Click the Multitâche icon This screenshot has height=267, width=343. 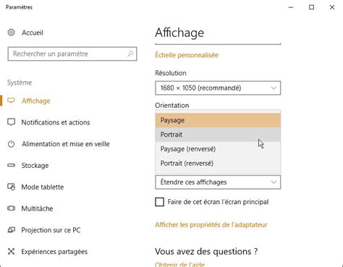[11, 208]
